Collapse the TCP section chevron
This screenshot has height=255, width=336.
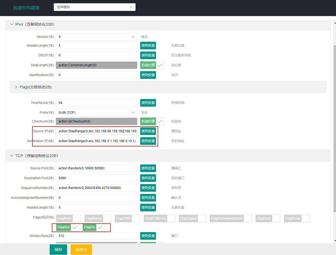click(12, 156)
